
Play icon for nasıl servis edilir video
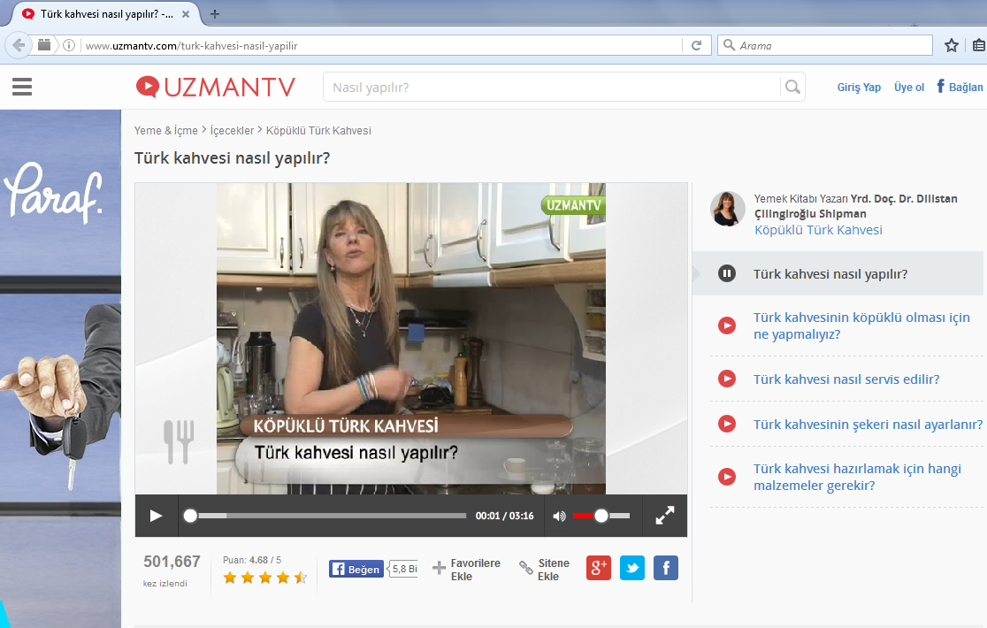(726, 379)
